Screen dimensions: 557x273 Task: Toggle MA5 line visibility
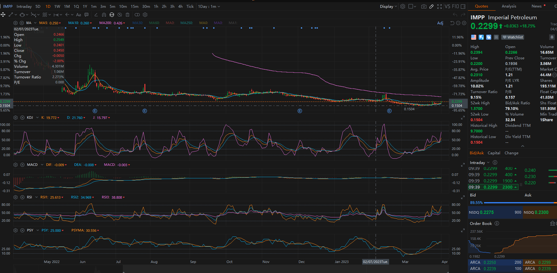[x=50, y=23]
